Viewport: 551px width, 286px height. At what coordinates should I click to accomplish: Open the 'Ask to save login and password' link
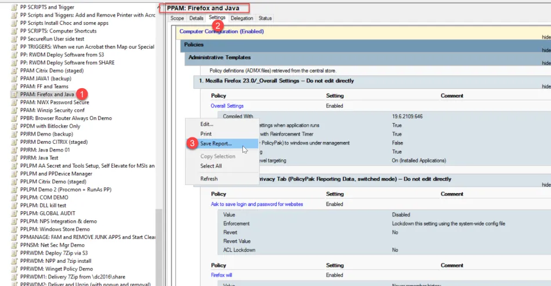click(256, 204)
